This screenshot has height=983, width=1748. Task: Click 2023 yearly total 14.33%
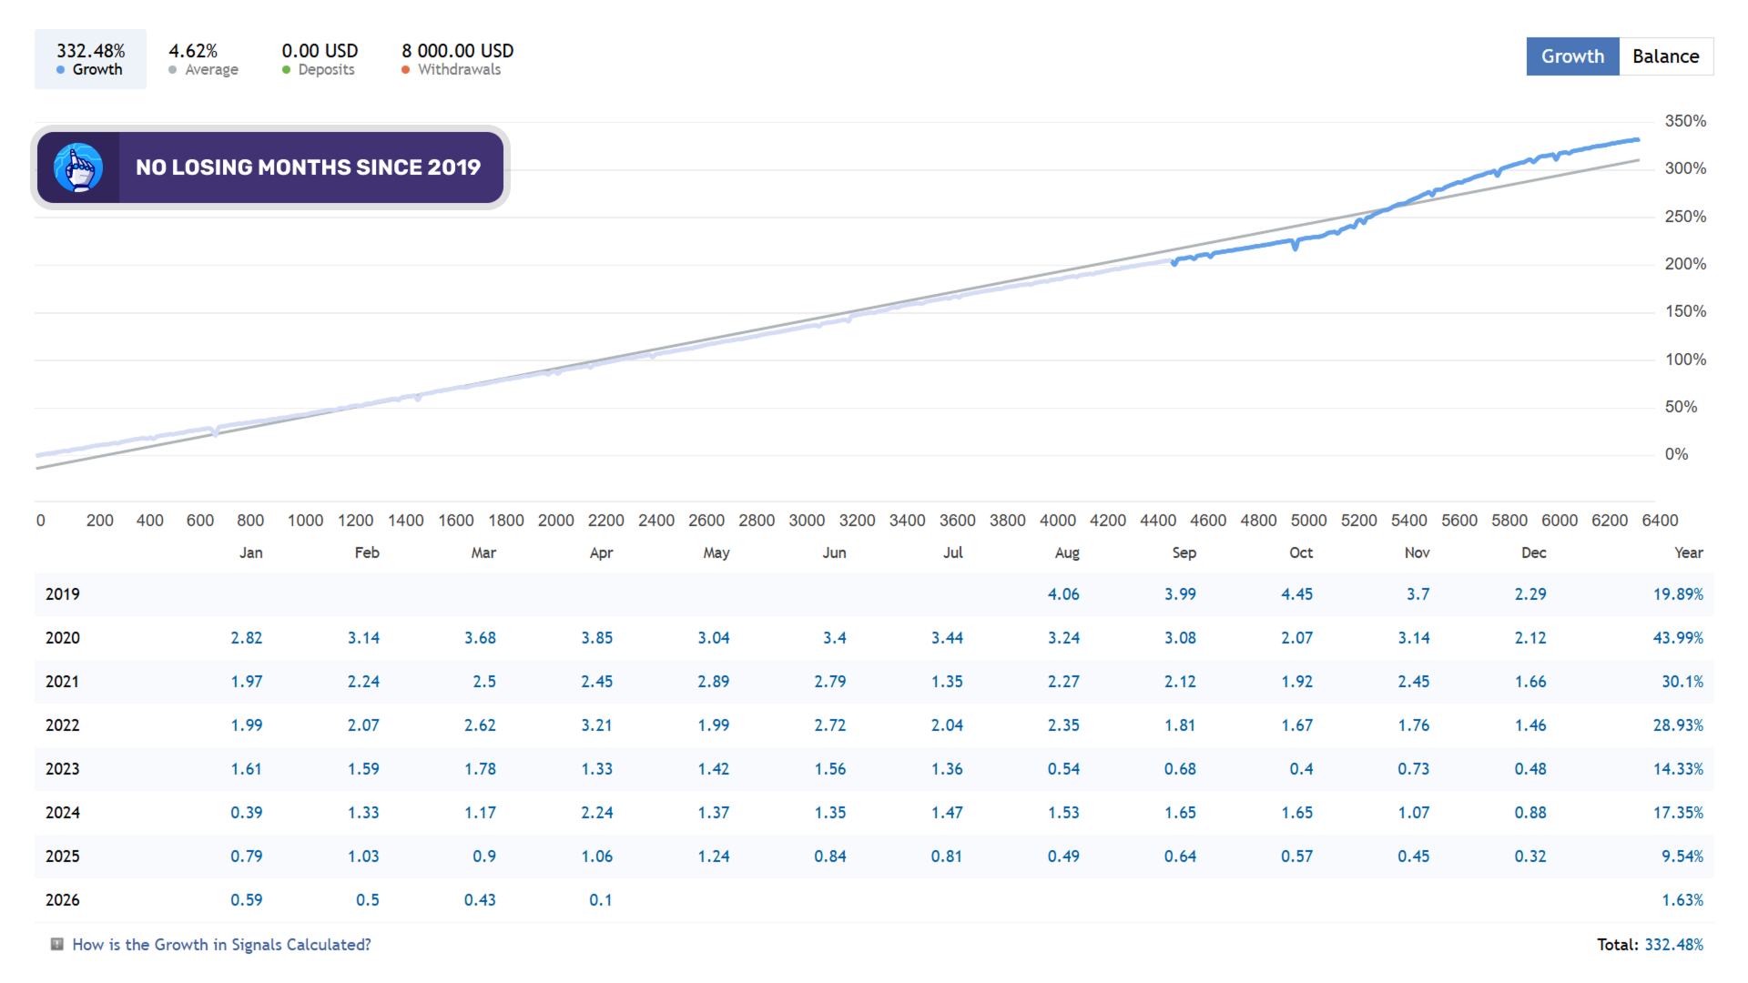tap(1678, 769)
